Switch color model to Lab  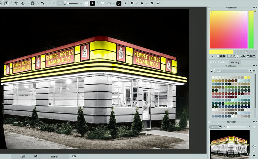(241, 56)
